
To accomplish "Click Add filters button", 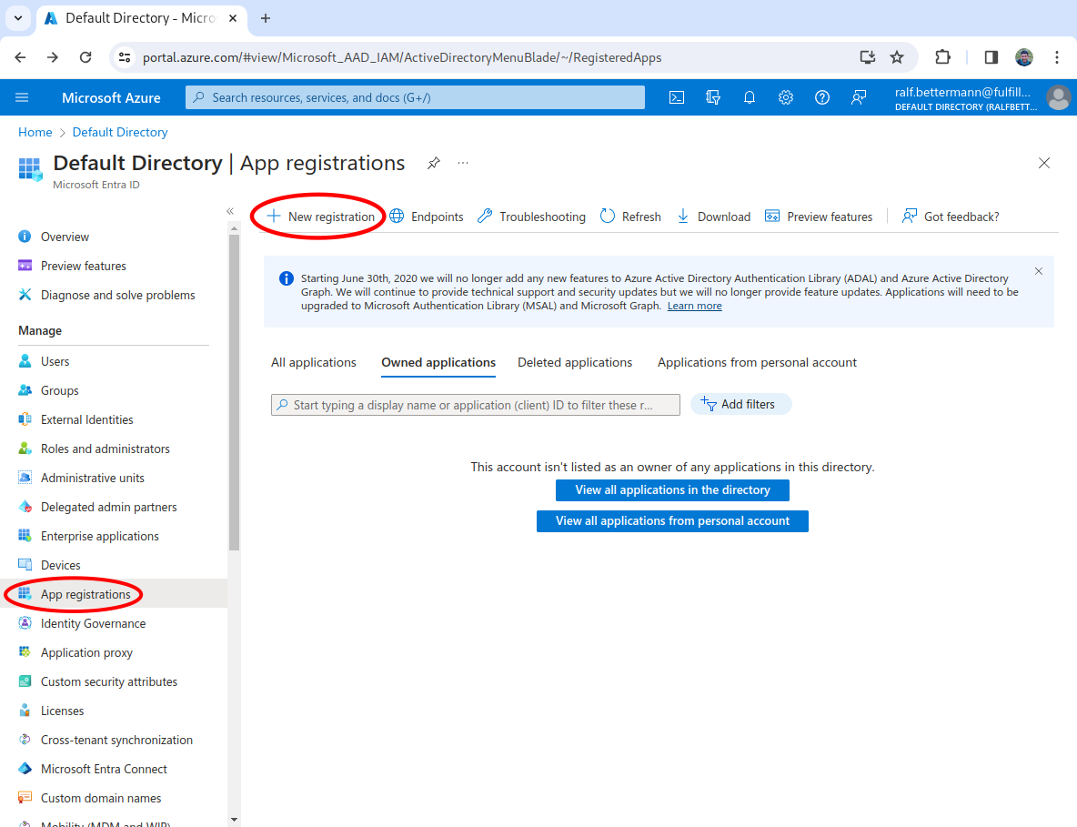I will pyautogui.click(x=740, y=405).
